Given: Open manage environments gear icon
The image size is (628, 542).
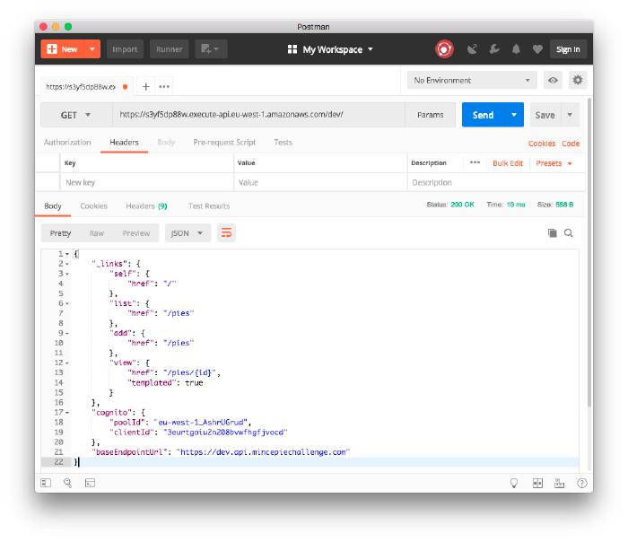Looking at the screenshot, I should click(577, 80).
